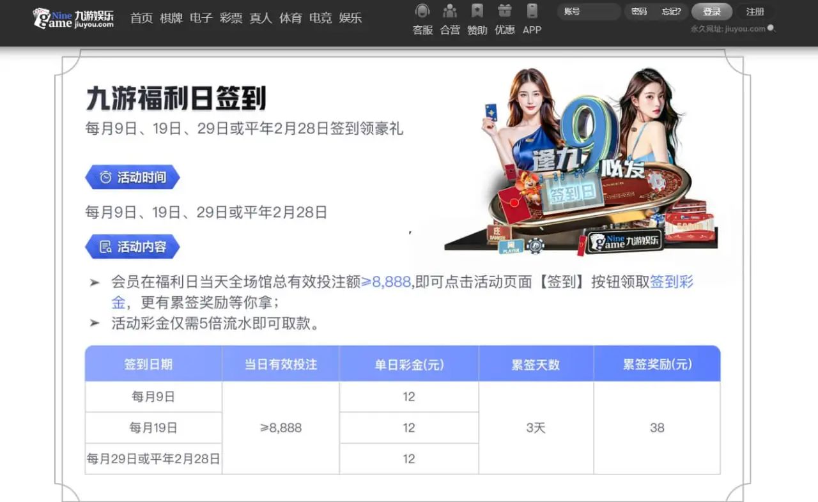Open the 娱乐 menu item
The image size is (818, 502).
tap(350, 18)
